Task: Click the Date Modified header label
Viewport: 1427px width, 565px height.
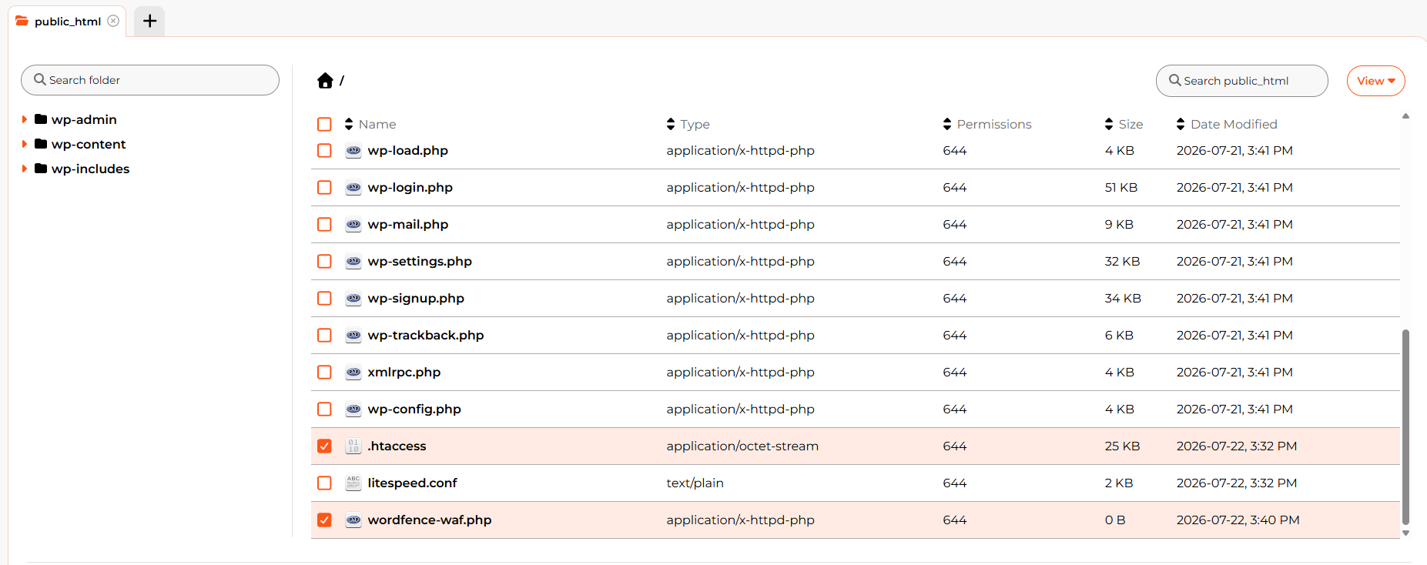Action: coord(1234,124)
